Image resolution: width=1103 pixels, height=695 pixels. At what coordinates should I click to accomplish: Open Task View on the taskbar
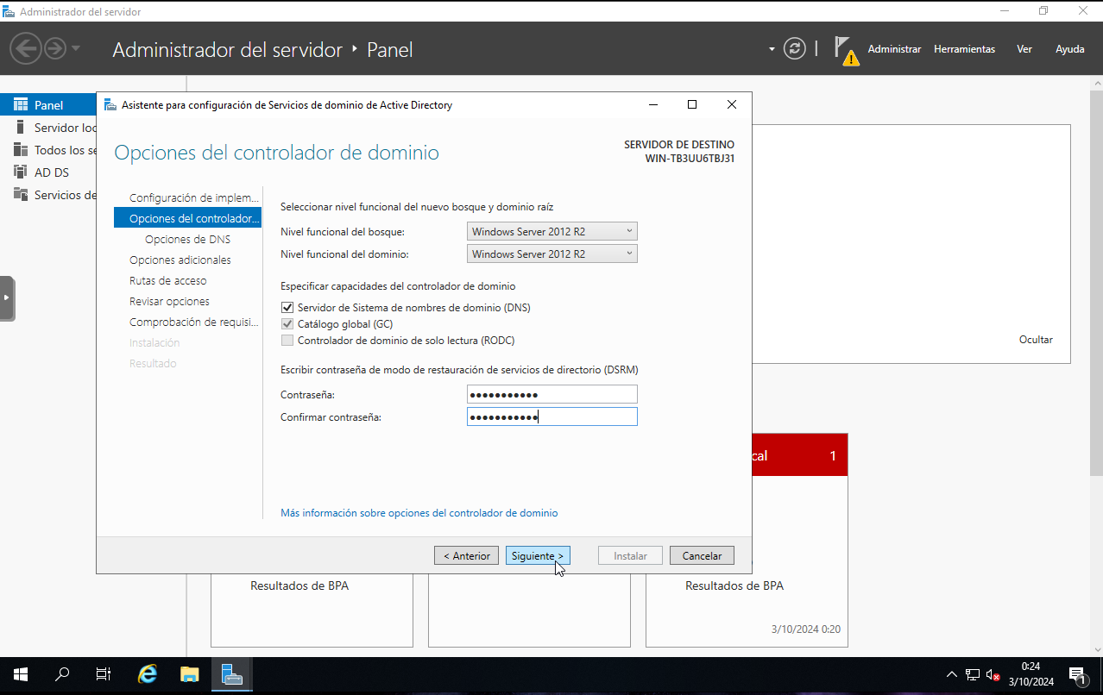(x=104, y=675)
